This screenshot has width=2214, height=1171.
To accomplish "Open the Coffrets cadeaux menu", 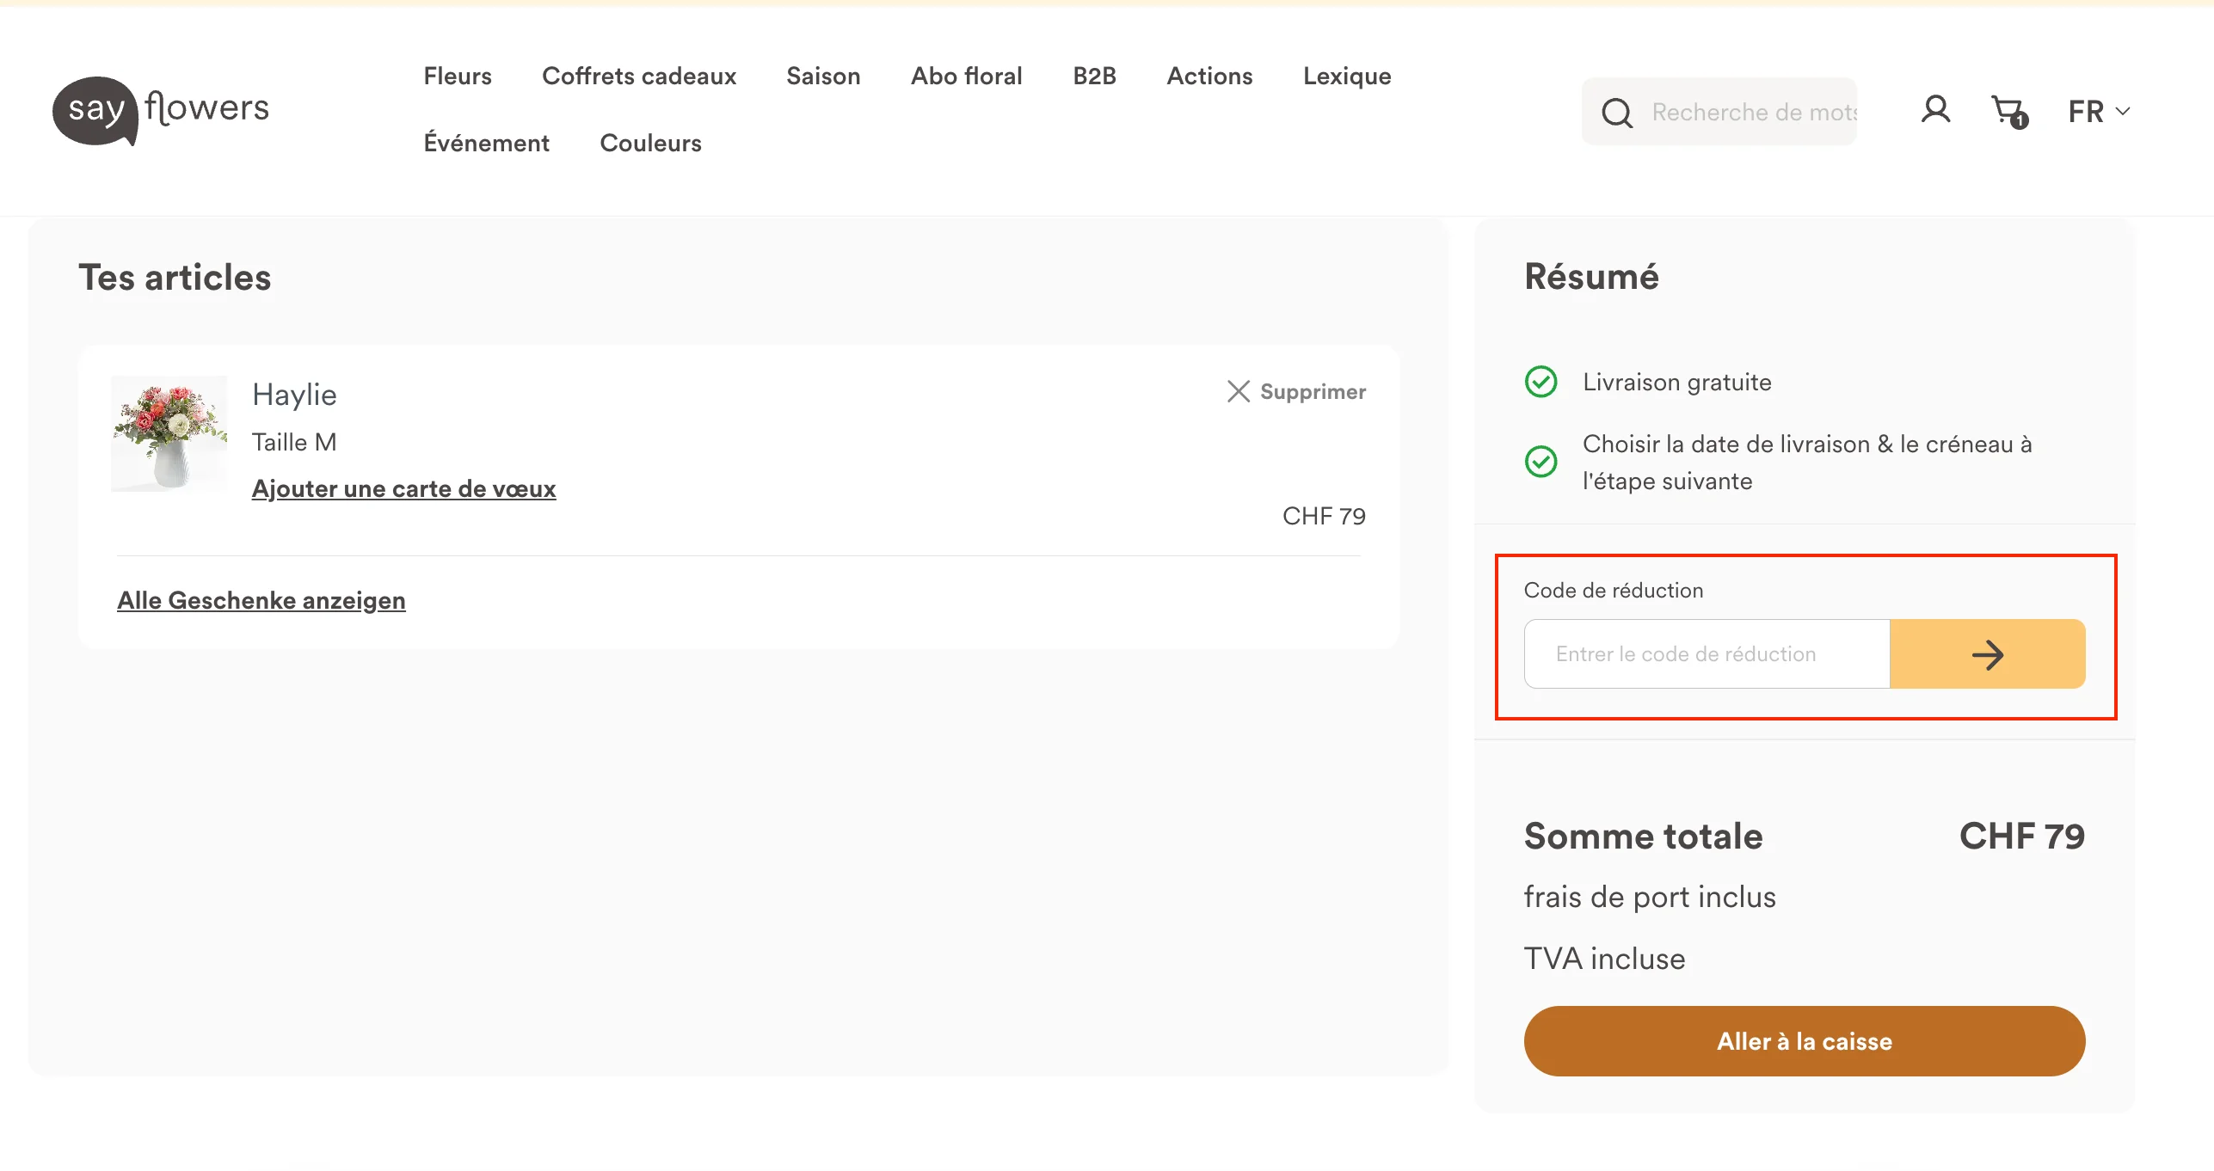I will [x=639, y=76].
